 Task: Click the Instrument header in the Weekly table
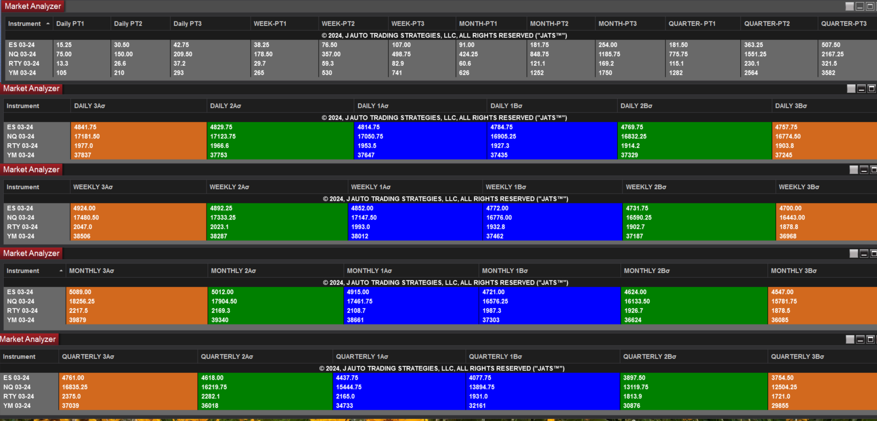tap(37, 187)
